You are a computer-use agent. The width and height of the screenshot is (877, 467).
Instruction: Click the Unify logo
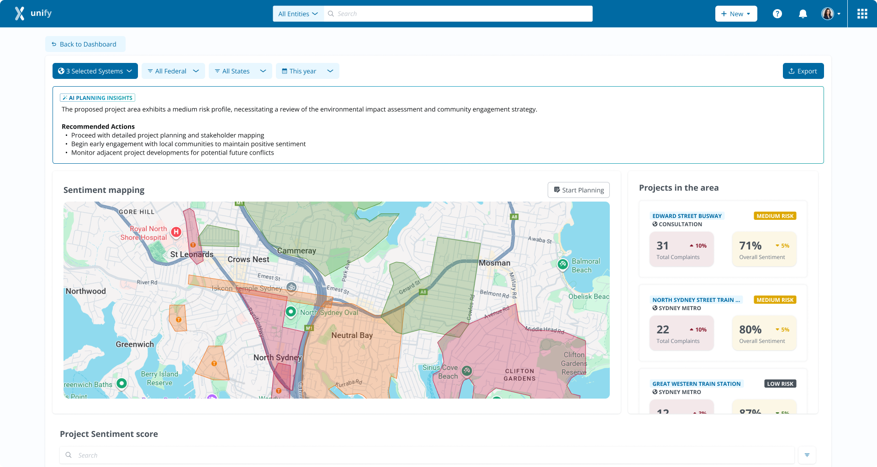click(x=33, y=14)
